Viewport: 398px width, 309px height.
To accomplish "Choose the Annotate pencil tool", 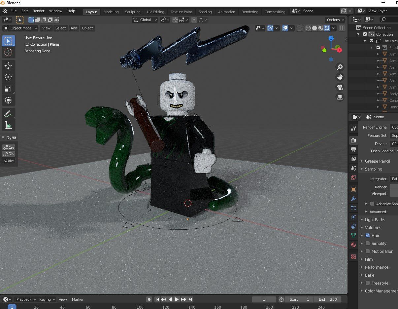I will click(x=8, y=114).
